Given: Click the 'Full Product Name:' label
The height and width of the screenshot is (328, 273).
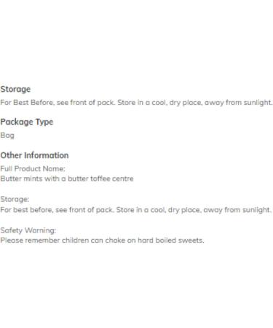Looking at the screenshot, I should tap(33, 168).
